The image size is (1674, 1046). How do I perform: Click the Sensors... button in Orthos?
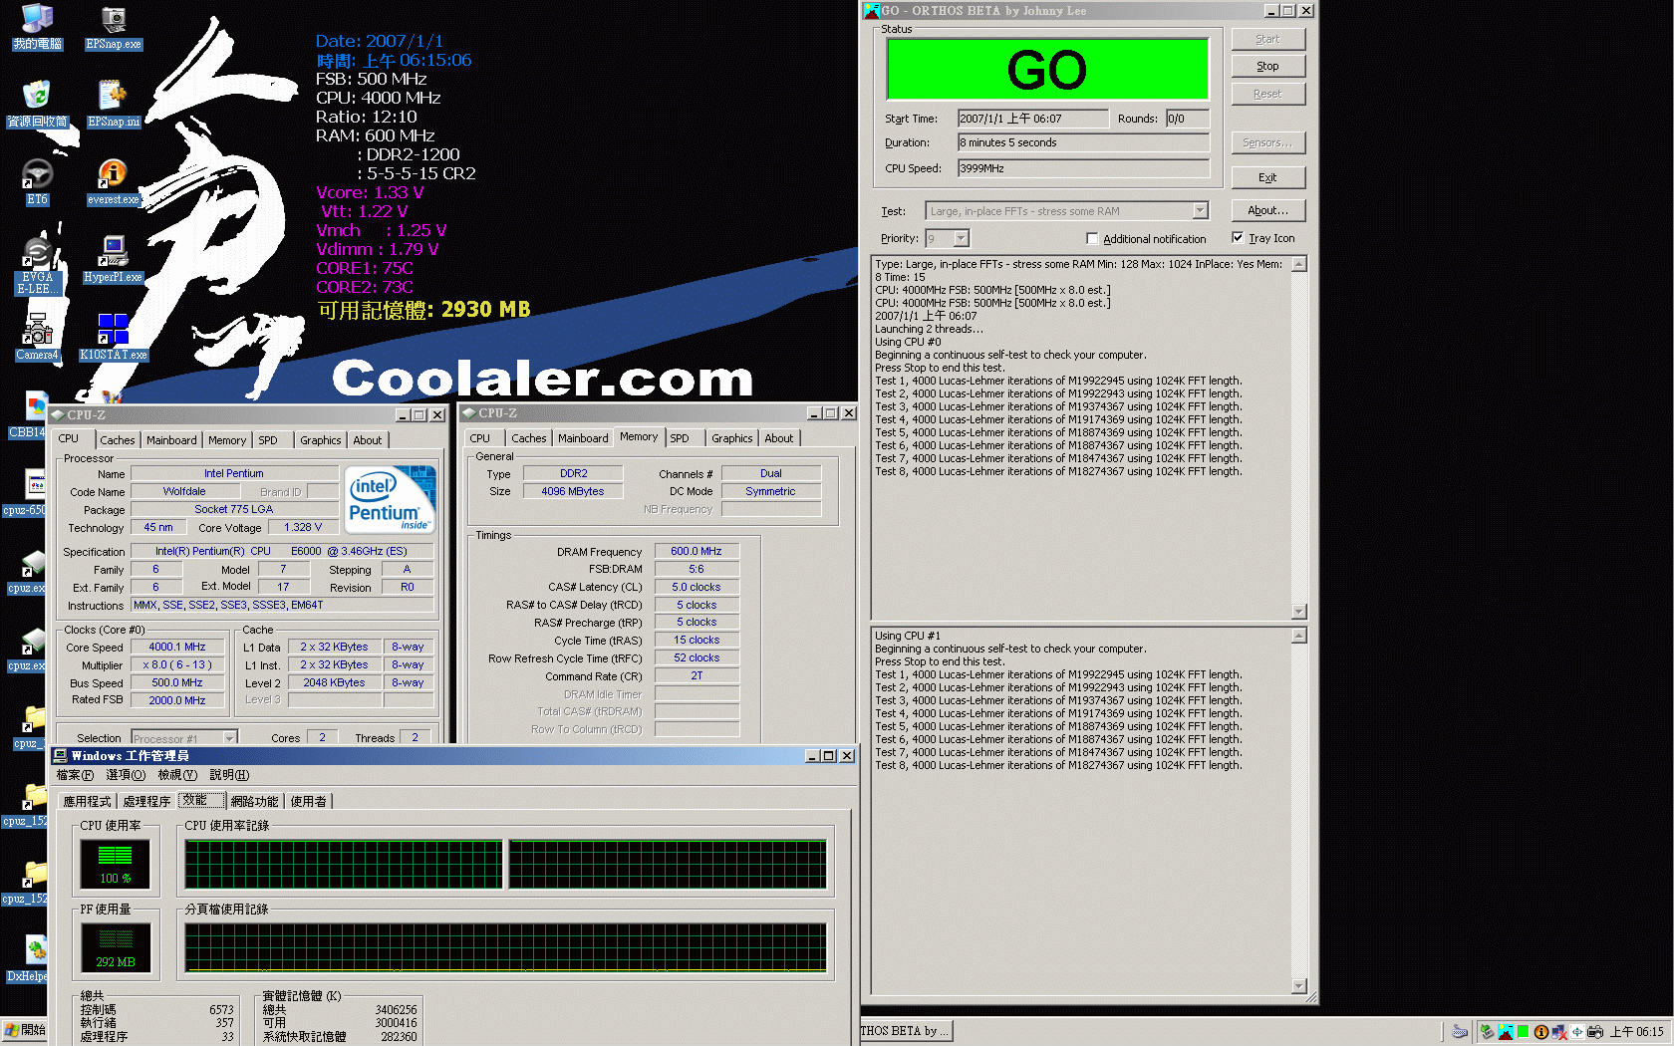click(x=1267, y=142)
